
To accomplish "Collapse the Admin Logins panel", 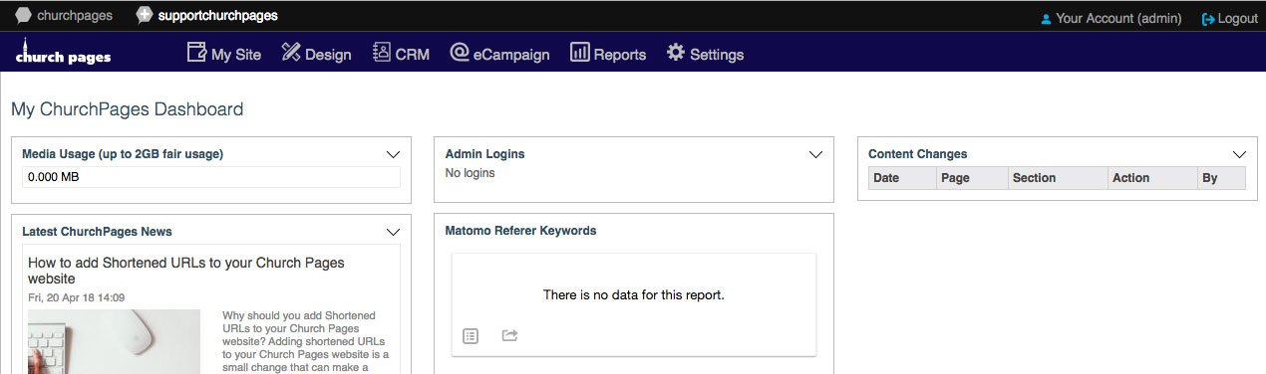I will tap(815, 154).
